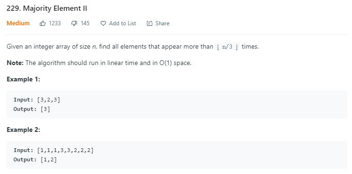
Task: Click the Medium difficulty label
Action: [x=18, y=23]
